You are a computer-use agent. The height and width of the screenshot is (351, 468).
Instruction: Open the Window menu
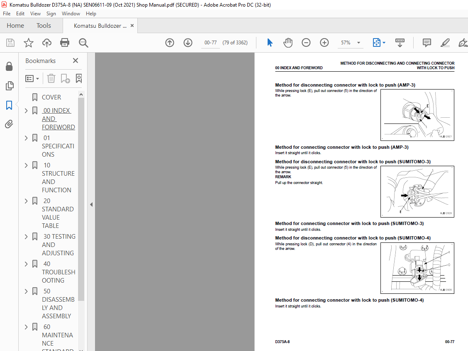[x=71, y=13]
